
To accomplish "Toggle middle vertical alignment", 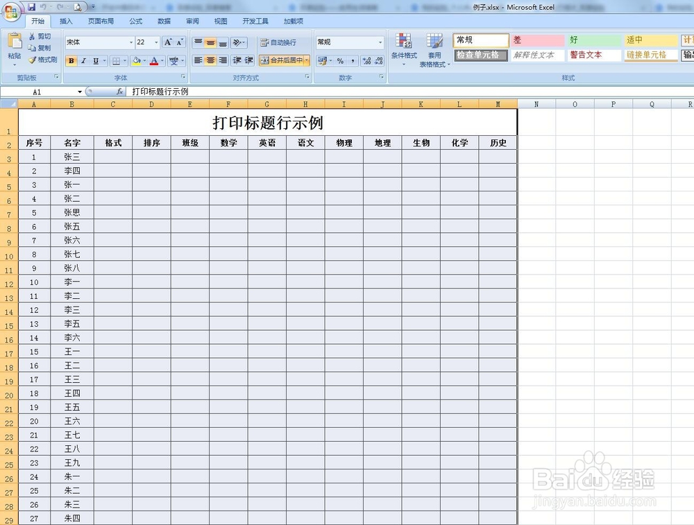I will pyautogui.click(x=210, y=42).
